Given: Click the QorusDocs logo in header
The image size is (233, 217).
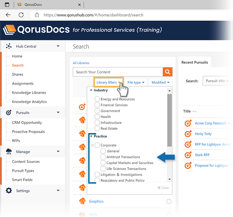Looking at the screenshot, I should tap(36, 29).
